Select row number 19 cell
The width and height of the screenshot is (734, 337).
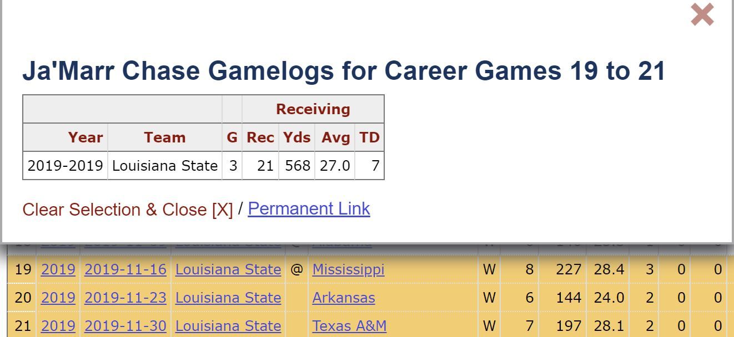[22, 270]
